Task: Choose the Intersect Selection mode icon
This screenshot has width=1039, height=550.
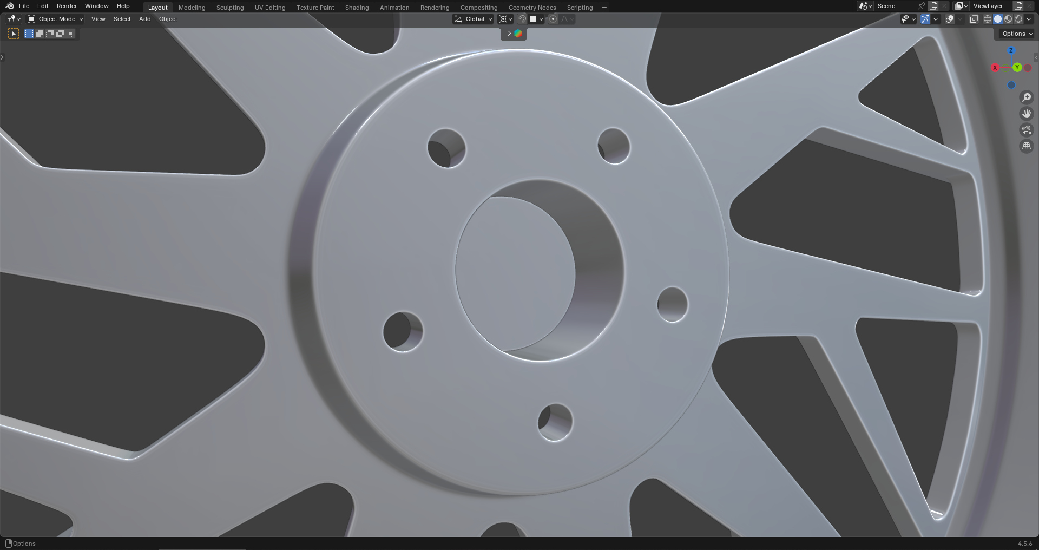Action: click(x=70, y=34)
